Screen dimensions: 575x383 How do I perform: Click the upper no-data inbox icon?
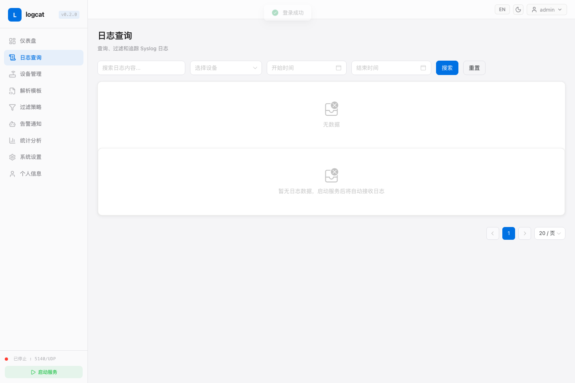331,109
